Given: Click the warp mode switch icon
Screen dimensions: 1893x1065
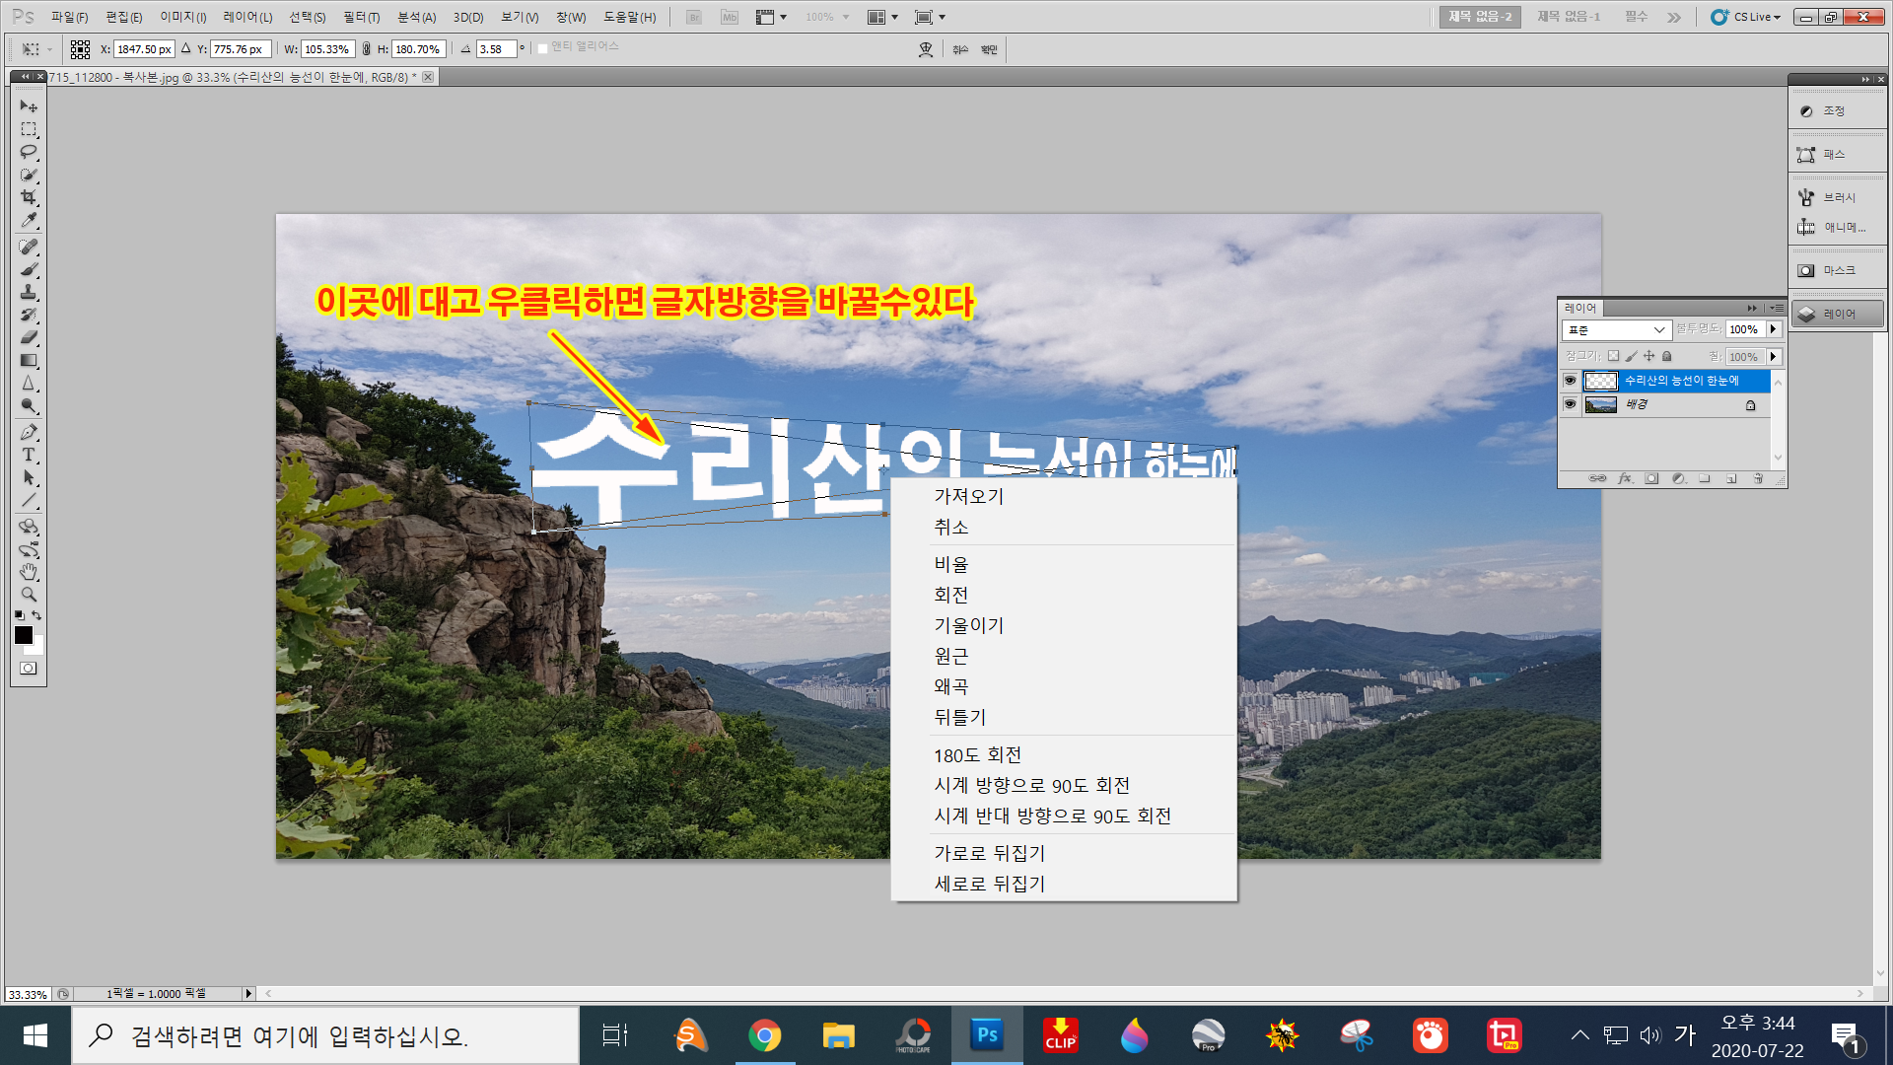Looking at the screenshot, I should [x=925, y=49].
